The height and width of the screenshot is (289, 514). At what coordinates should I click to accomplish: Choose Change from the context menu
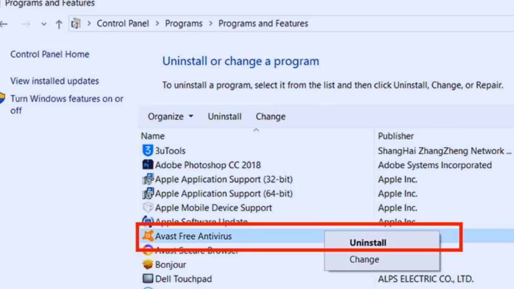pos(364,260)
